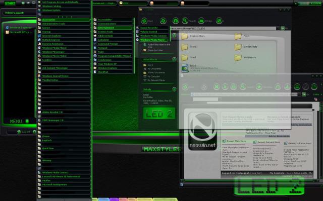Click the Windows Media Player icon in programs list
323x201 pixels.
pyautogui.click(x=39, y=48)
